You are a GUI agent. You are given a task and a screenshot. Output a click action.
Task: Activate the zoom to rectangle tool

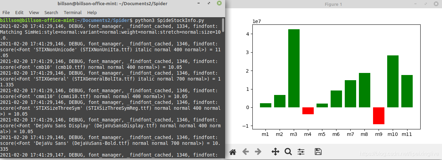288,152
